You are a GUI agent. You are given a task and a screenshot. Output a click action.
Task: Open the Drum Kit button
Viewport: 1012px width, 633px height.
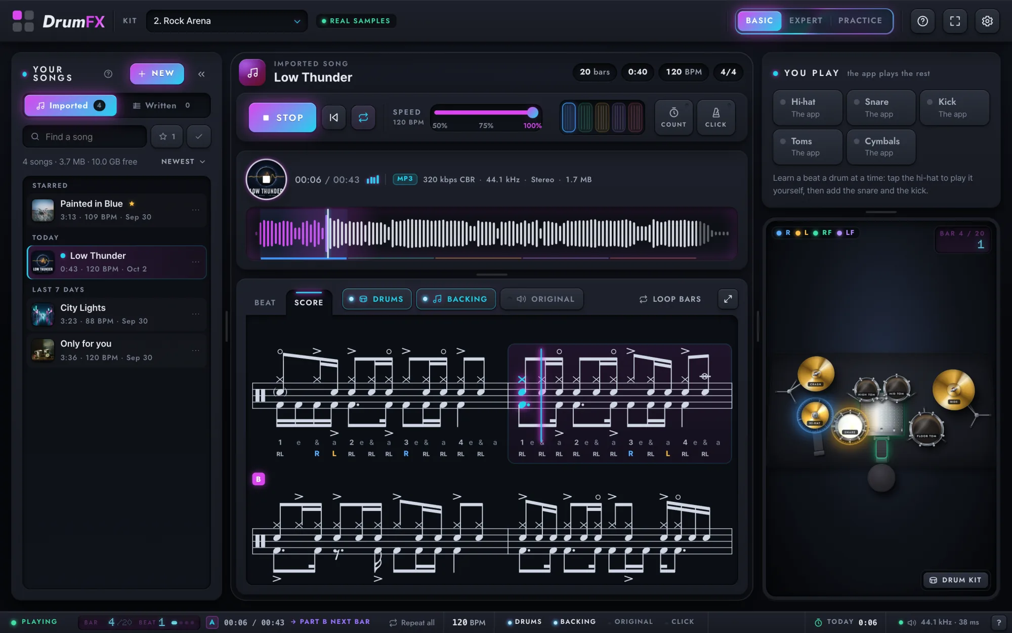click(956, 580)
